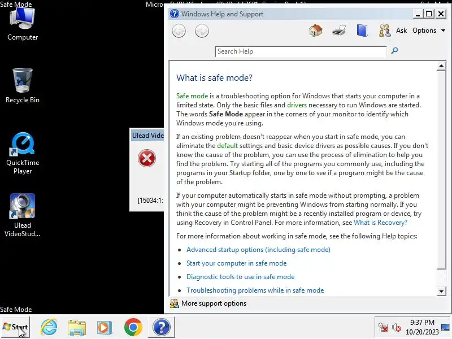This screenshot has width=452, height=339.
Task: Launch Internet Explorer from taskbar
Action: 49,327
